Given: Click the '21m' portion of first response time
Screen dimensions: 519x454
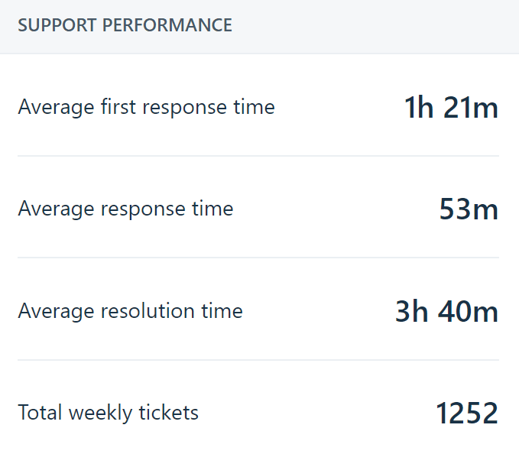Looking at the screenshot, I should tap(471, 107).
